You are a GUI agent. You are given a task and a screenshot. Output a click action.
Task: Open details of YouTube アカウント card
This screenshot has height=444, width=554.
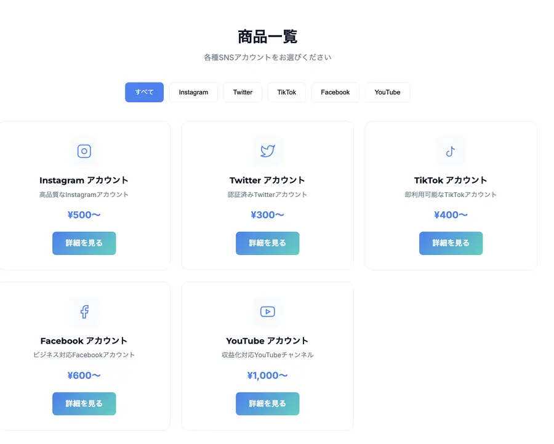[x=268, y=404]
